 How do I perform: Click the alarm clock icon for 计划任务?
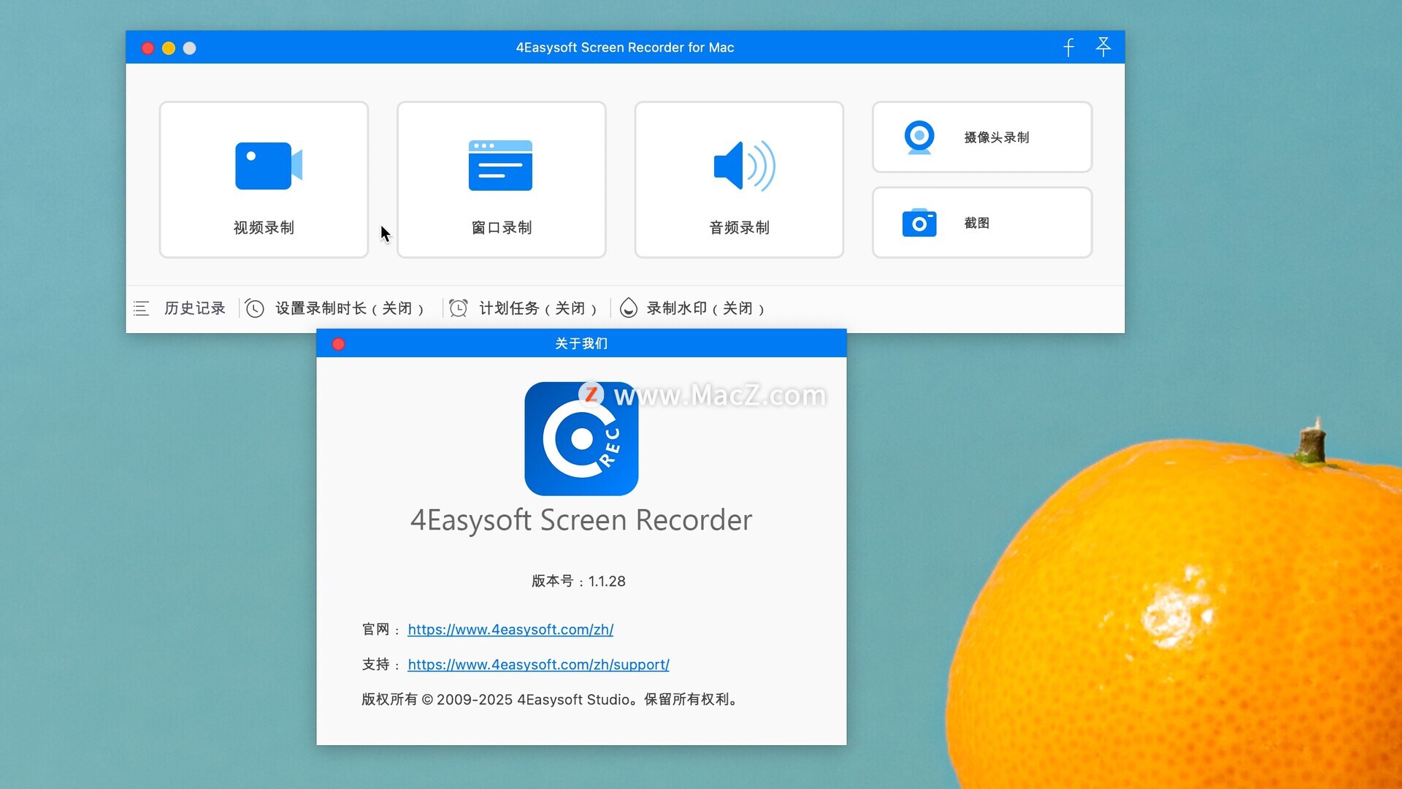(459, 308)
